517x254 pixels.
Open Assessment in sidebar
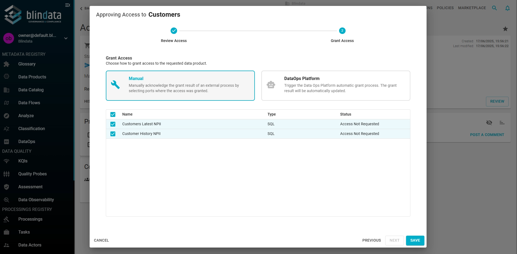(31, 187)
